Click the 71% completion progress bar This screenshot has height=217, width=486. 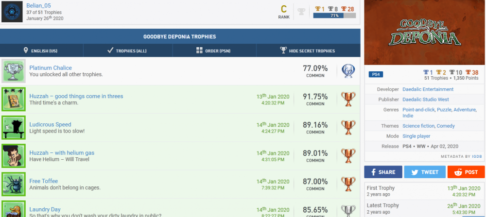point(334,16)
